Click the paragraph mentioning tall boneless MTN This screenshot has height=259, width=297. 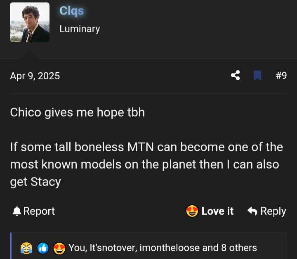(x=146, y=164)
